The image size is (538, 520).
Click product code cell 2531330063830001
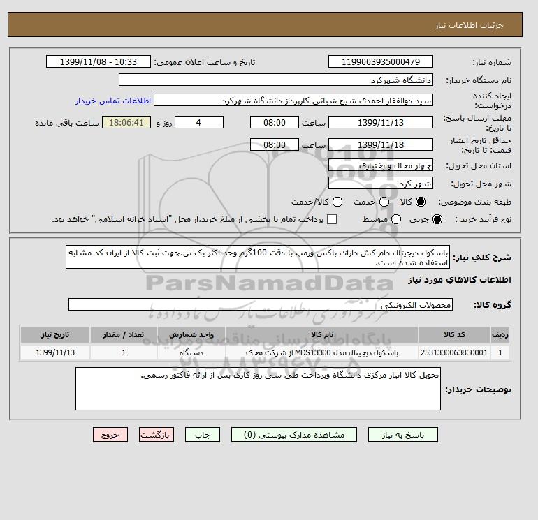[454, 352]
